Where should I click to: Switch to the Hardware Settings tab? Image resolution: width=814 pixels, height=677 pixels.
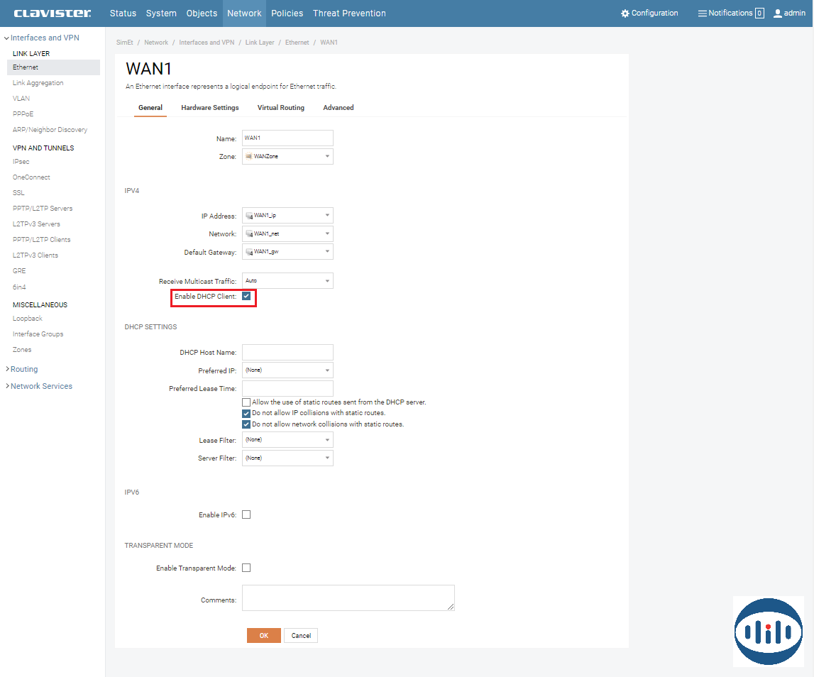tap(209, 108)
